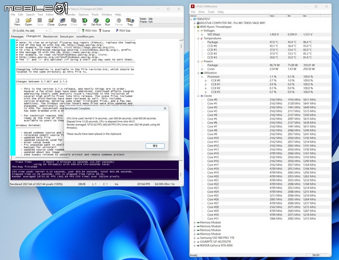Click NVIDIA GeForce RTX 4090 device icon
The width and height of the screenshot is (339, 260).
(198, 245)
